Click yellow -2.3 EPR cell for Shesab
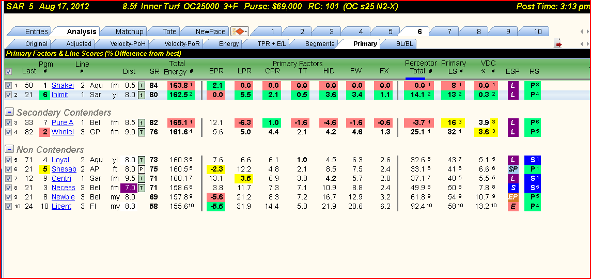This screenshot has width=591, height=279. [215, 169]
